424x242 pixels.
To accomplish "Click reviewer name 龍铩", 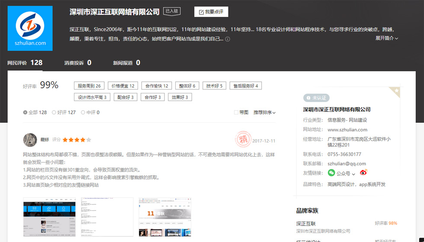I will pyautogui.click(x=45, y=140).
